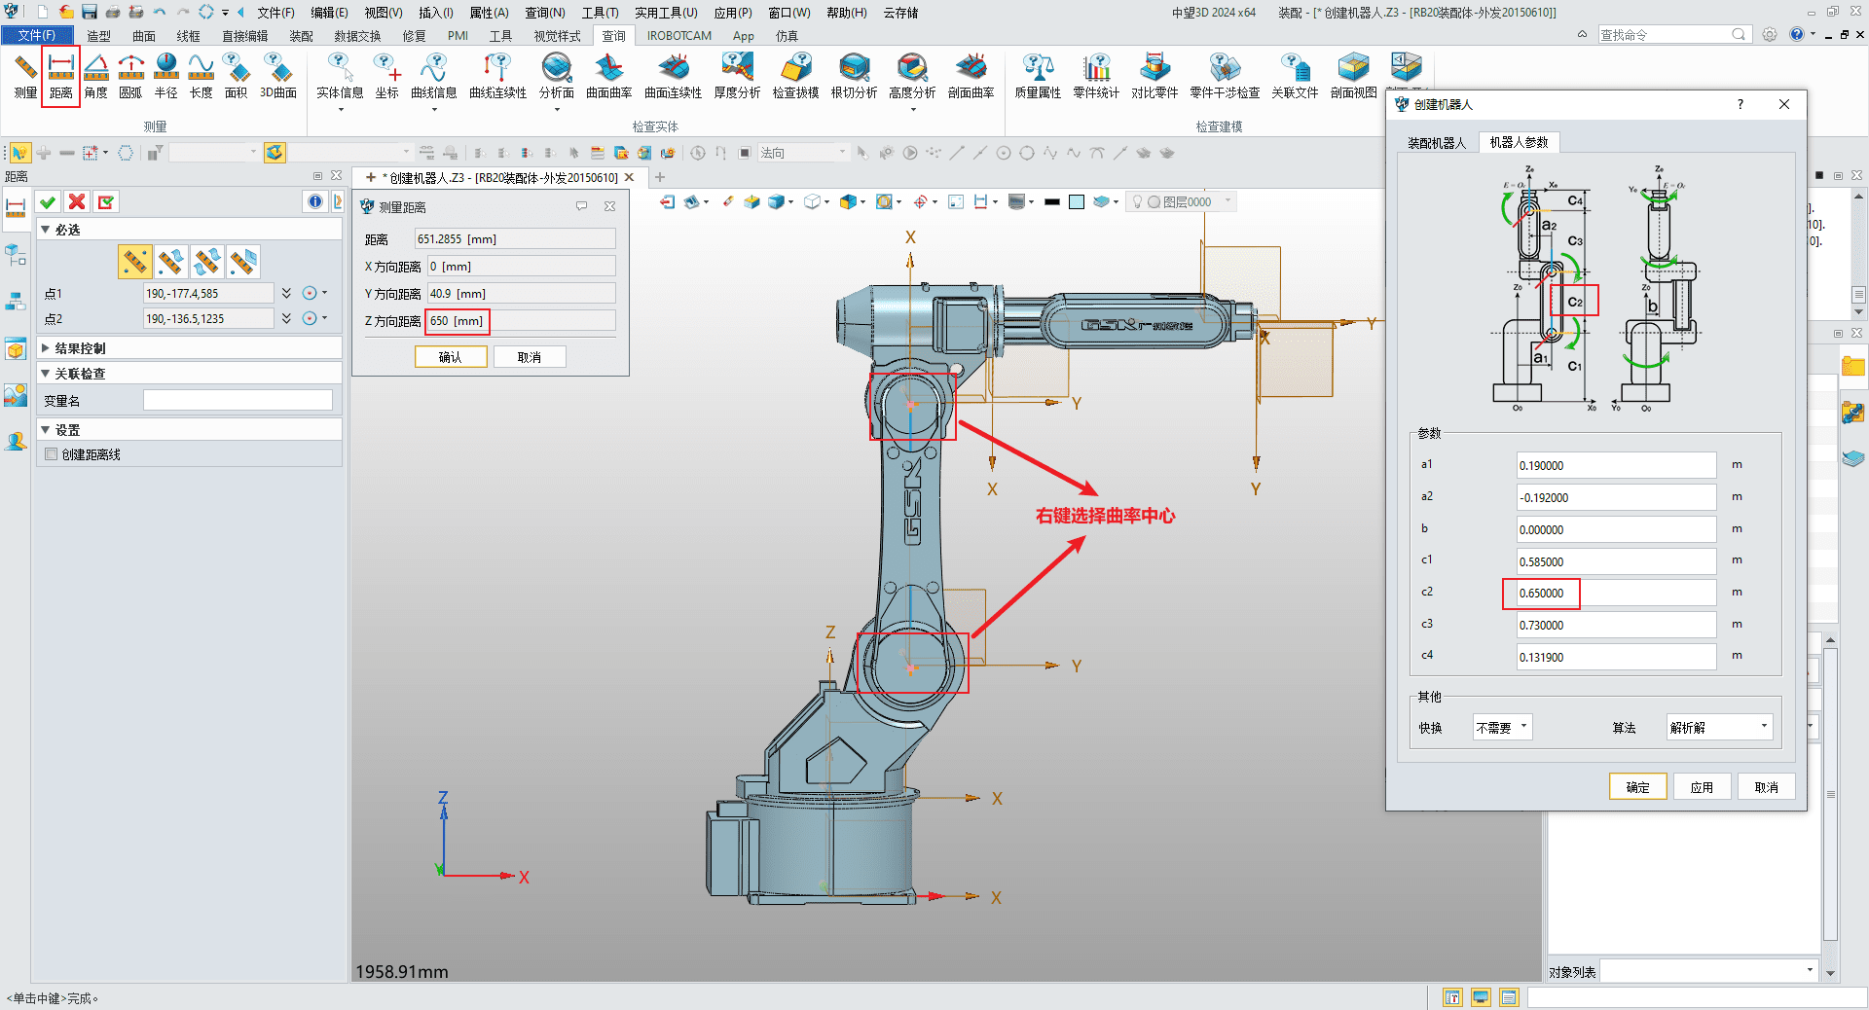Switch to the 装配机器人 tab

click(x=1436, y=143)
